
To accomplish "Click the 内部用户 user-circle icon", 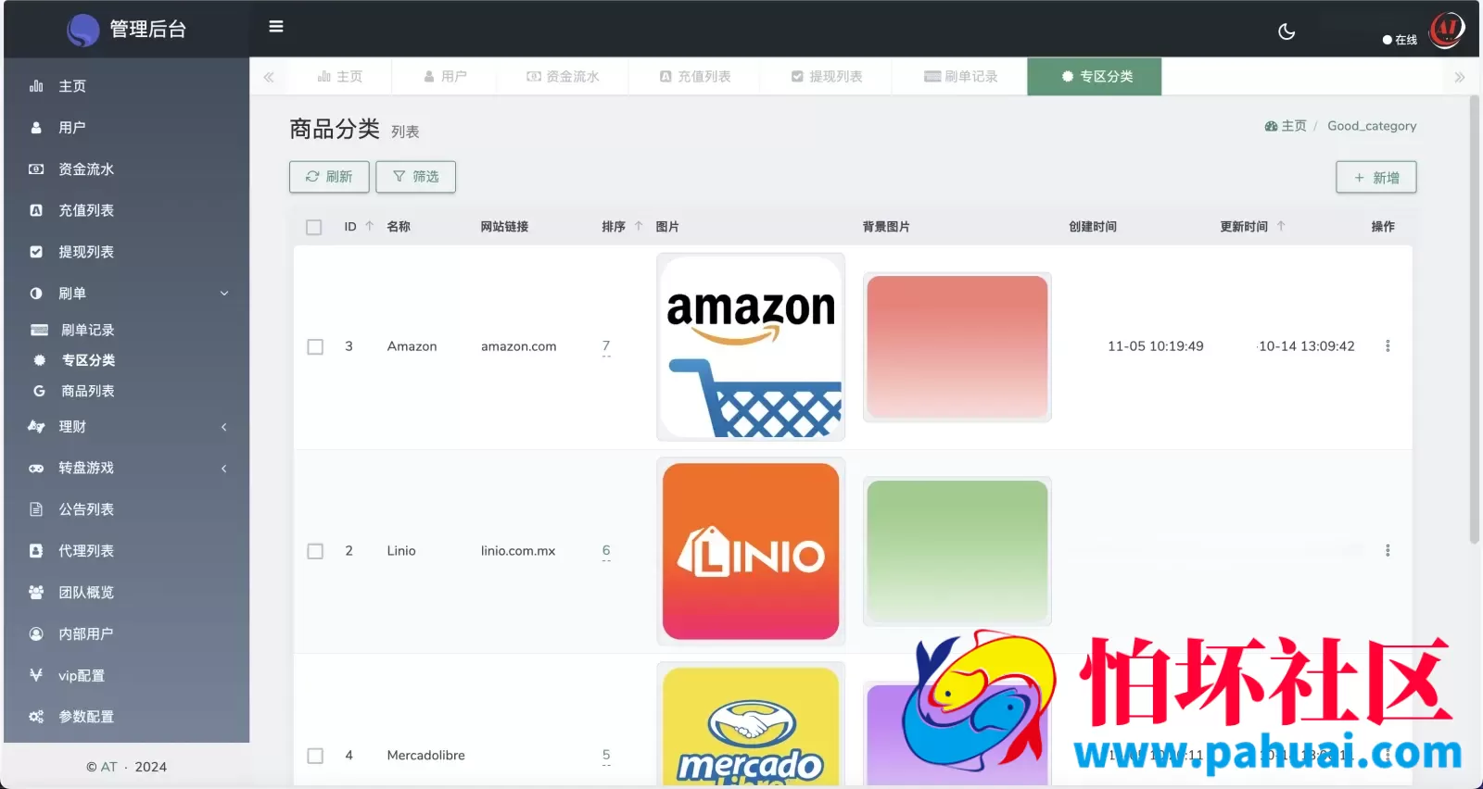I will pos(36,634).
